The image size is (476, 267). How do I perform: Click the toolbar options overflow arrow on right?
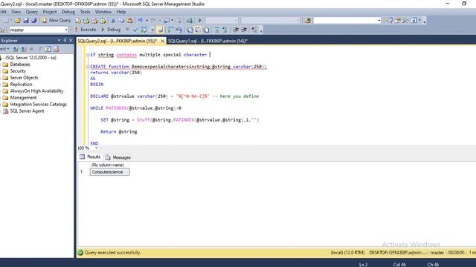click(x=425, y=22)
